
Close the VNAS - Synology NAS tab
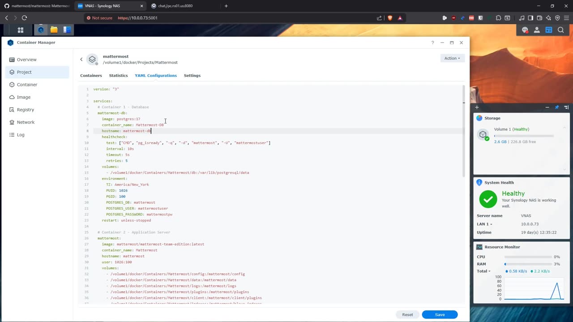(x=141, y=6)
